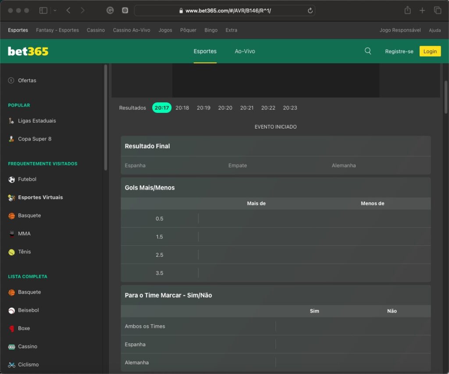Open Esportes Virtuais in the sidebar
The width and height of the screenshot is (449, 374).
(x=40, y=197)
